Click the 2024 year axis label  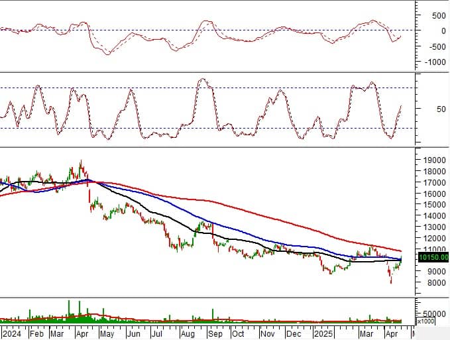pos(11,333)
